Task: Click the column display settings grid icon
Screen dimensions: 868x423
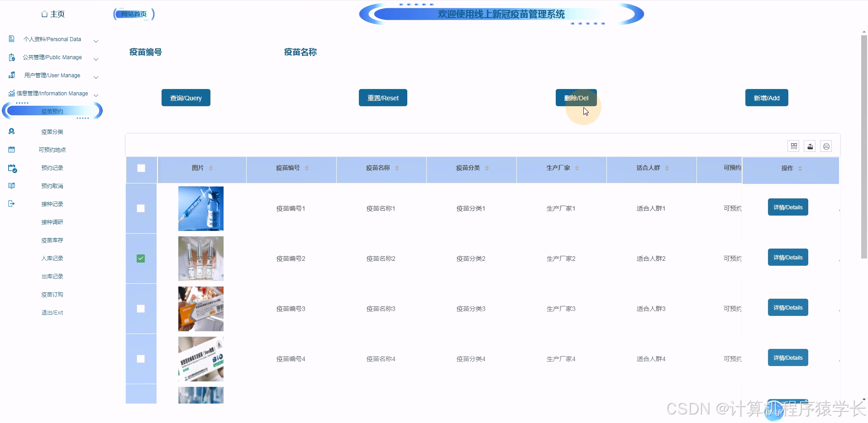Action: (794, 146)
